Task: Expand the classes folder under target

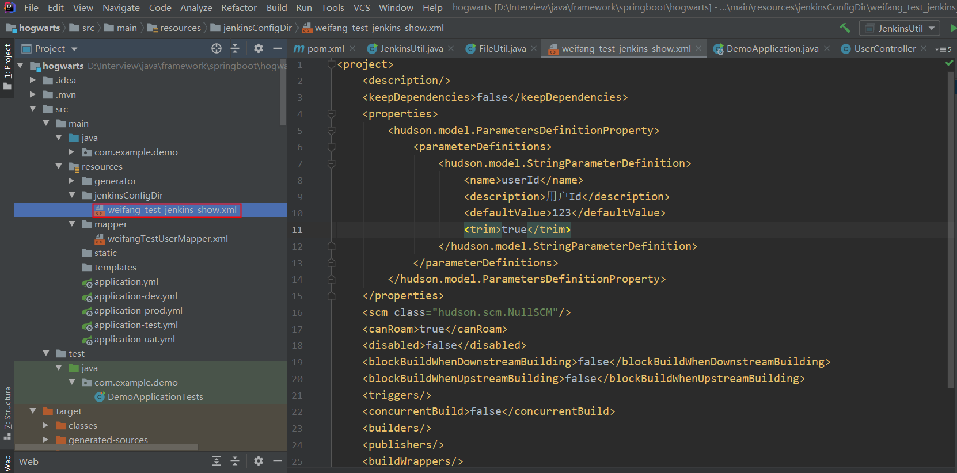Action: point(45,425)
